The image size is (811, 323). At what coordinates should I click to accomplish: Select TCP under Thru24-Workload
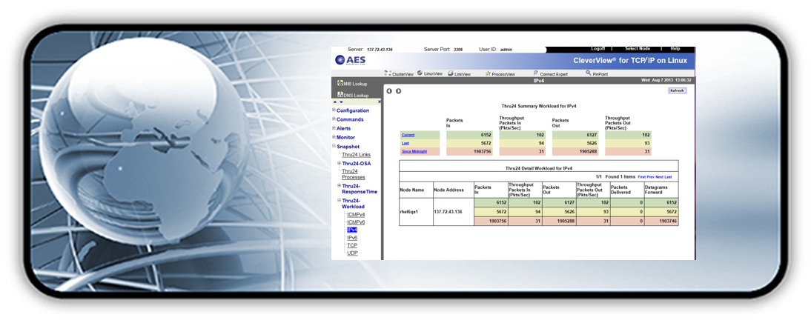tap(352, 245)
